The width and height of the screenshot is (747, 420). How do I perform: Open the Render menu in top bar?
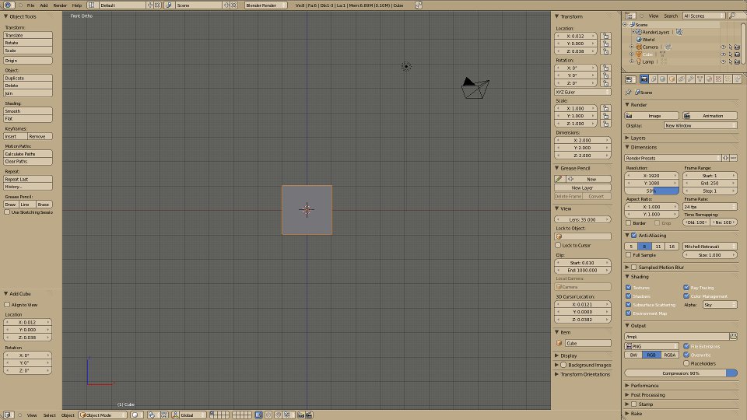tap(60, 5)
